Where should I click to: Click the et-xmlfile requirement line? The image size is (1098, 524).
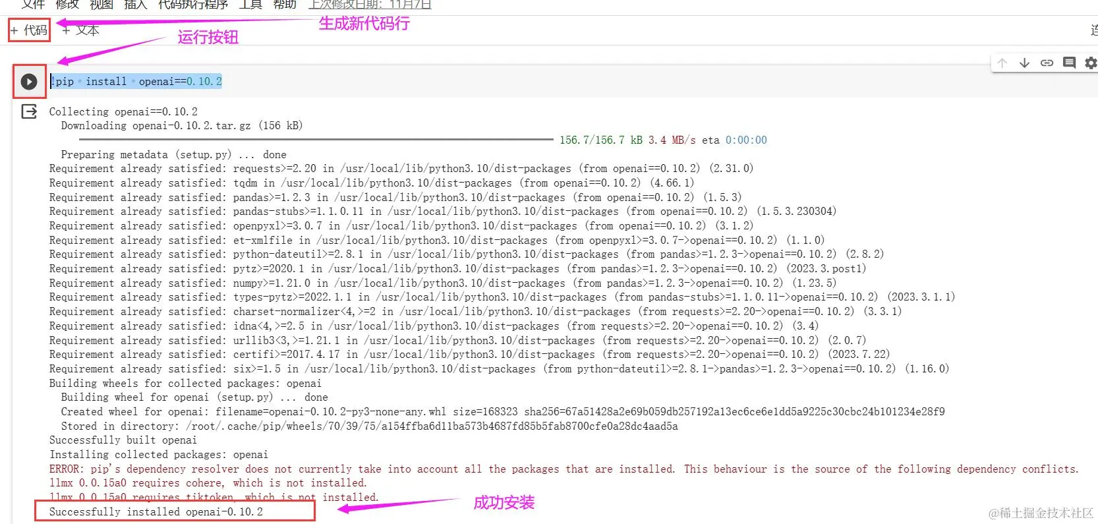437,240
